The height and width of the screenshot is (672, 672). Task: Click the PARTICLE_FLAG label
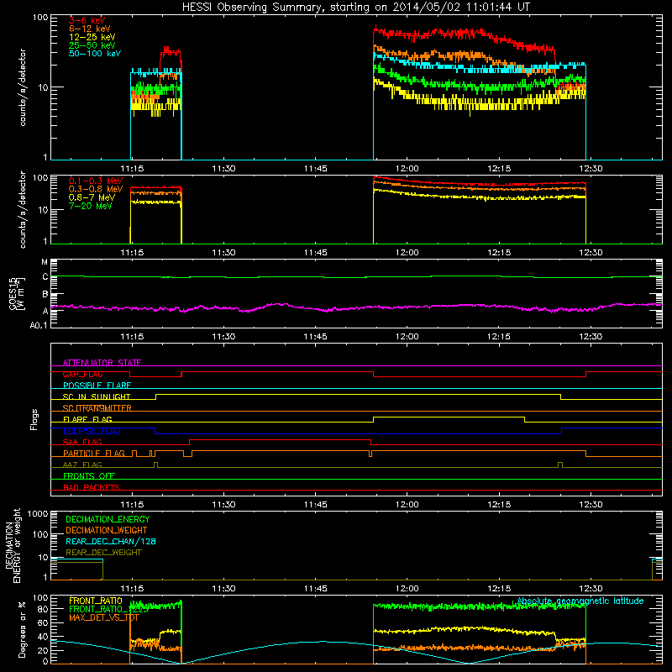94,454
